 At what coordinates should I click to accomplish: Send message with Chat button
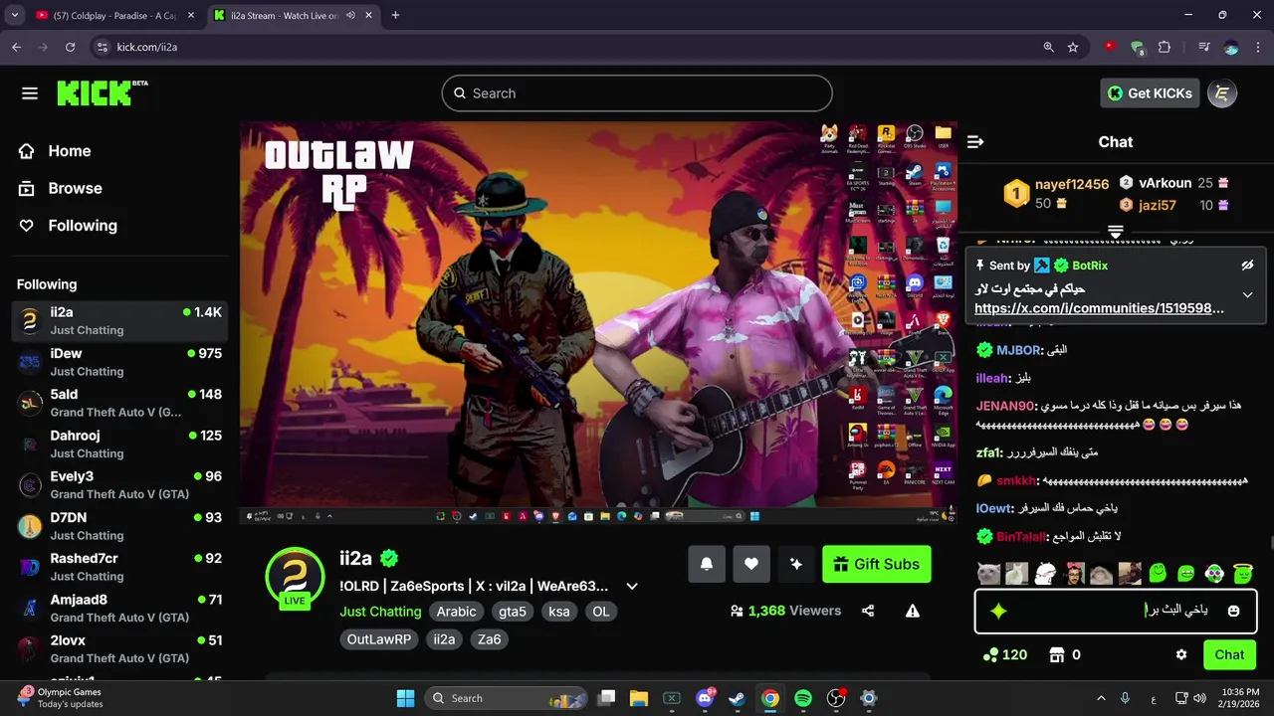click(1229, 654)
